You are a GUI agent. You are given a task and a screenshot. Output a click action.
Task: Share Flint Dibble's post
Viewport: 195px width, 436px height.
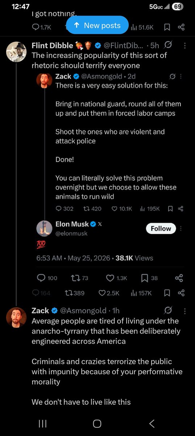point(182,293)
